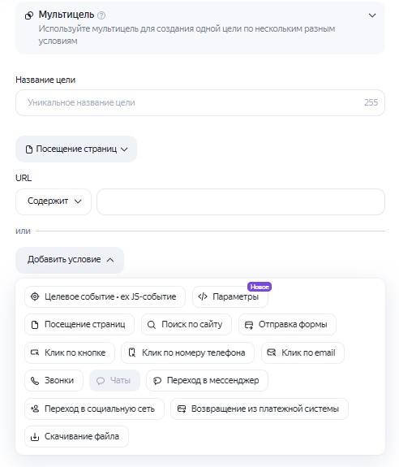Choose the Отправка формы condition
This screenshot has height=467, width=399.
tap(288, 324)
